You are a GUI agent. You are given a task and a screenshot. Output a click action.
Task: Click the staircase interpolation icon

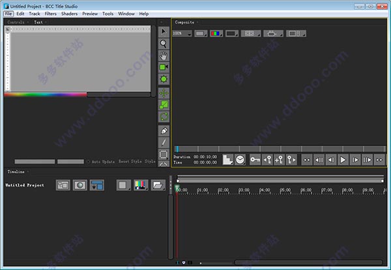pyautogui.click(x=227, y=159)
